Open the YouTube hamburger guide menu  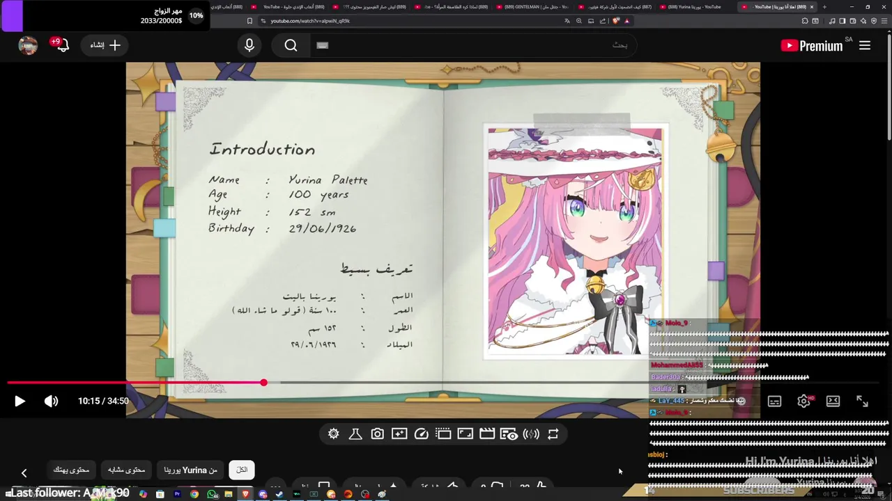[x=865, y=45]
